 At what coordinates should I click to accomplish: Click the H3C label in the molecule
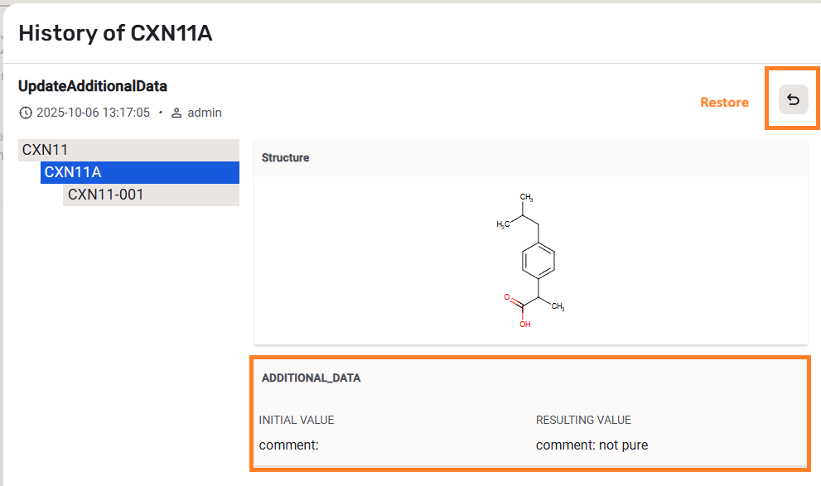[503, 224]
